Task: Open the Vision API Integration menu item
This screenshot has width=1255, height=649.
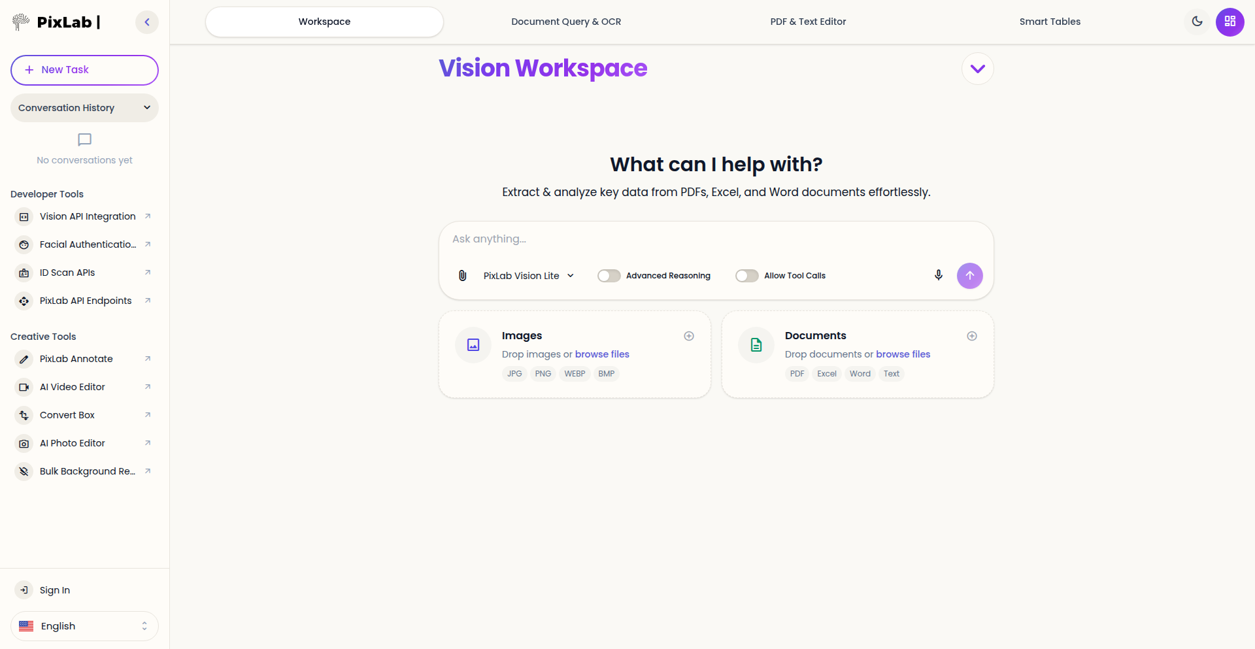Action: tap(84, 216)
